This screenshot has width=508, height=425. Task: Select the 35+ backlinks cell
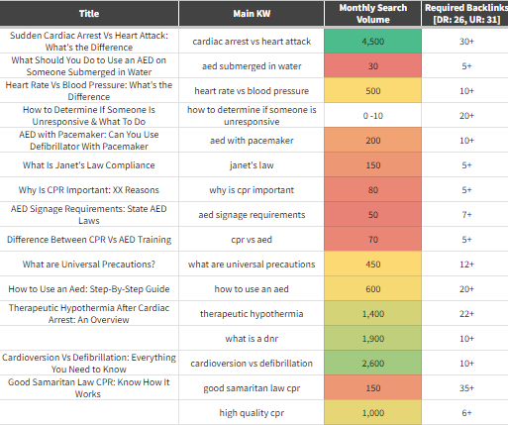465,387
